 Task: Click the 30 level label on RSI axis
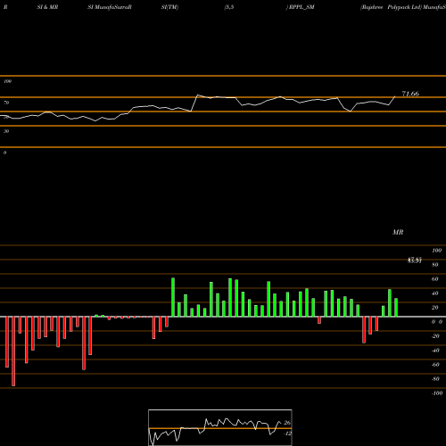(x=6, y=131)
